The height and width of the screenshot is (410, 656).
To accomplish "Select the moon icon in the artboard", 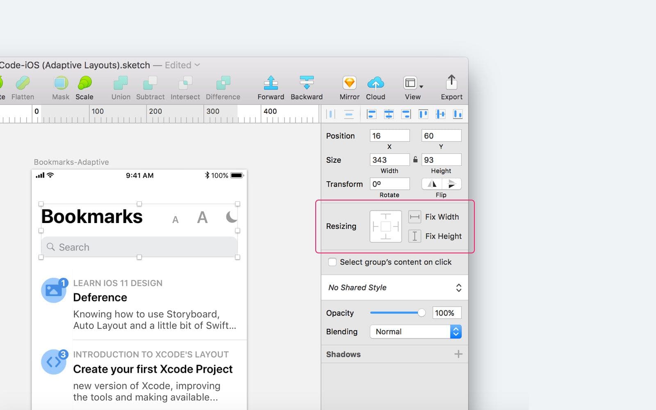I will 232,216.
